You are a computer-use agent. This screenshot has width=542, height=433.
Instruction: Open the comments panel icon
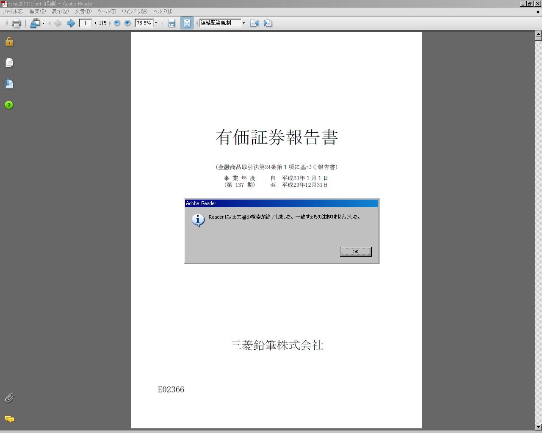(9, 419)
